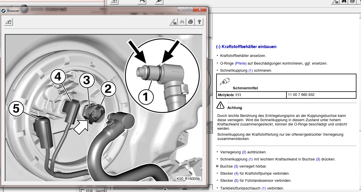This screenshot has height=192, width=361.
Task: Click the BMW logo in Browser title bar
Action: (3, 11)
